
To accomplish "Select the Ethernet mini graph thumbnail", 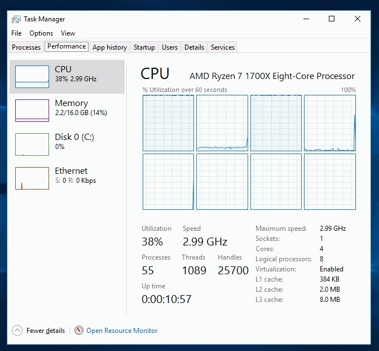I will [32, 178].
